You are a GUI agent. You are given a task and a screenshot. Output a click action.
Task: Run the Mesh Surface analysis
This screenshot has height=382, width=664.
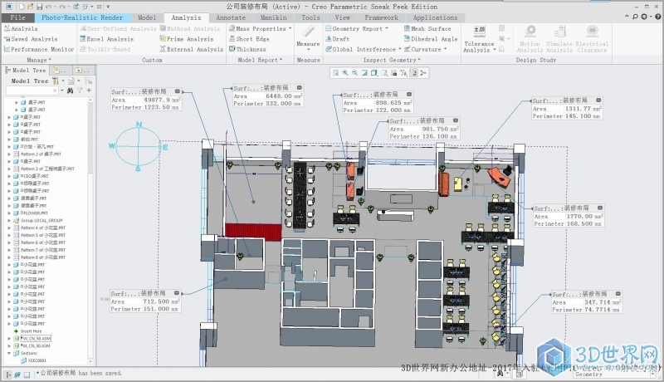pyautogui.click(x=429, y=28)
